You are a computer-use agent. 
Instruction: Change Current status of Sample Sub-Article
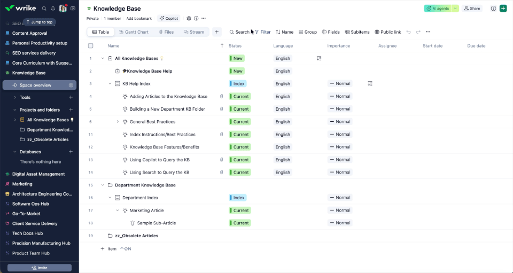(240, 223)
